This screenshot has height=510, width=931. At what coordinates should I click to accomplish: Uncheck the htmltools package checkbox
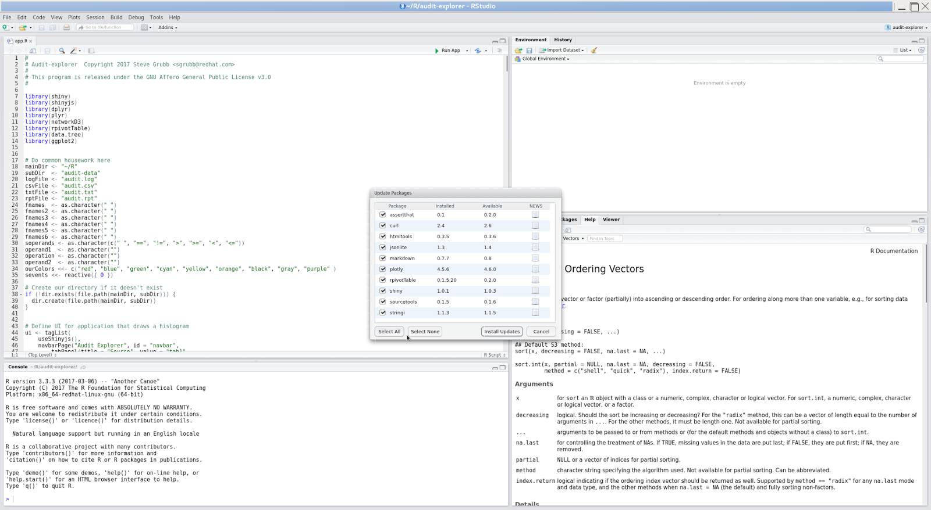383,236
